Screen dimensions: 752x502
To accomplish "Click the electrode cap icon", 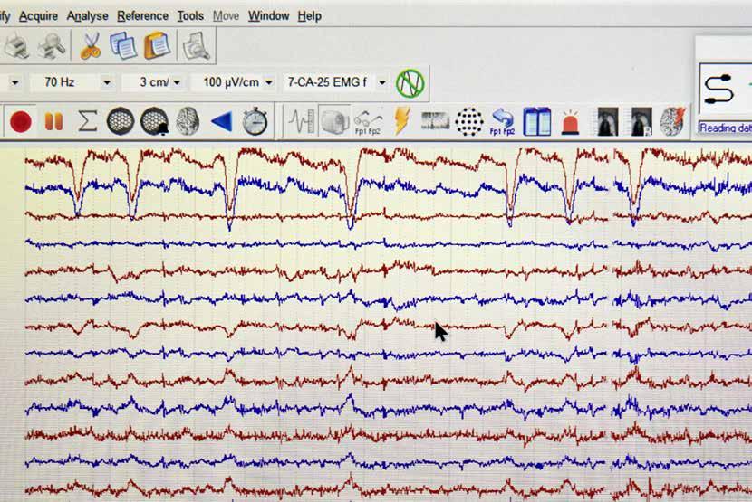I will click(121, 121).
